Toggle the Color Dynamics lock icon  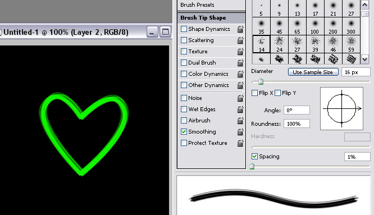coord(240,74)
